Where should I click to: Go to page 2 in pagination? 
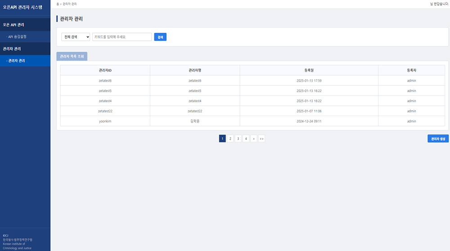coord(230,139)
